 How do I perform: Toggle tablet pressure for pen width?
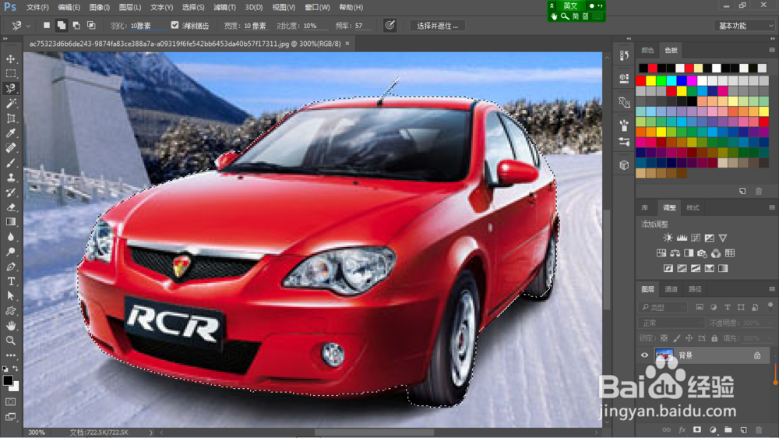pos(390,25)
